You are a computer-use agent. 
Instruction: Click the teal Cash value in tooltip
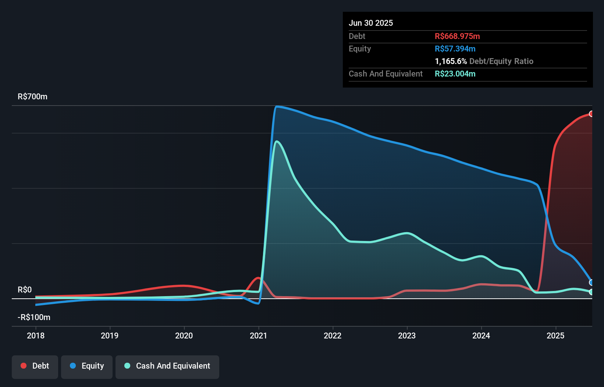pos(455,74)
